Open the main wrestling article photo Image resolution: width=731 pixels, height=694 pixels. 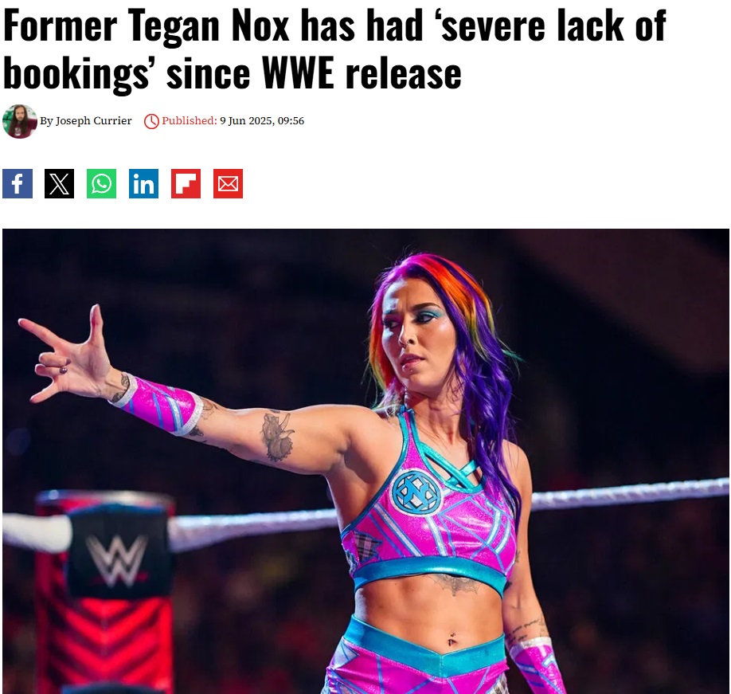click(365, 461)
